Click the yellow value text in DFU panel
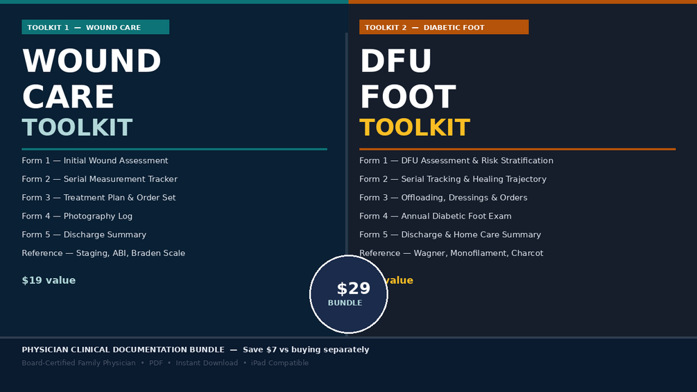Viewport: 697px width, 392px height. click(399, 280)
